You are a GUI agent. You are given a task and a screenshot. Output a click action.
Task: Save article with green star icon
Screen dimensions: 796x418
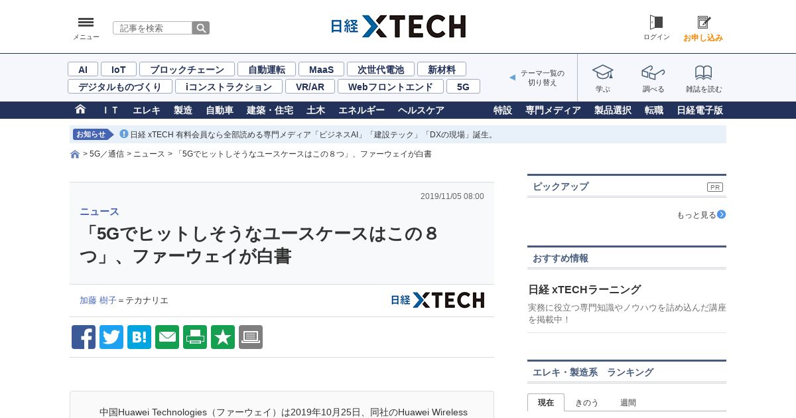pos(223,337)
